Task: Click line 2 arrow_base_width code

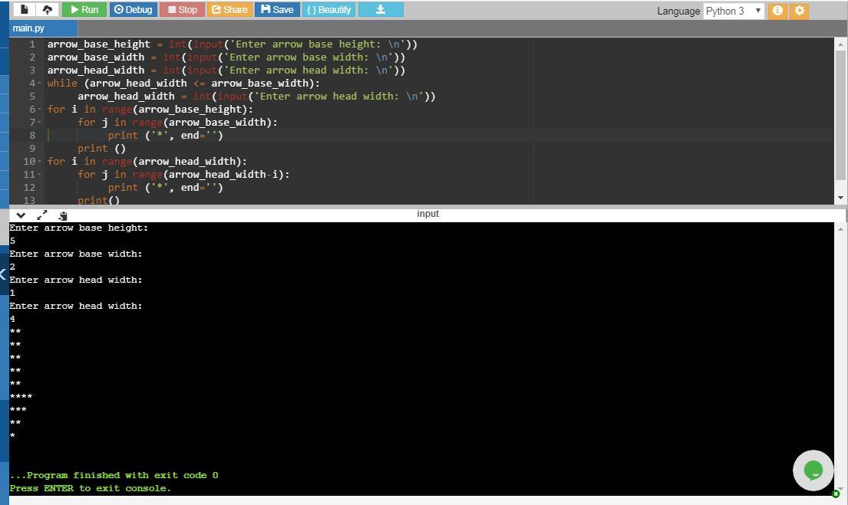Action: 226,57
